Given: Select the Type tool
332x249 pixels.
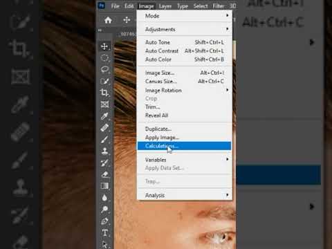Looking at the screenshot, I should point(104,232).
